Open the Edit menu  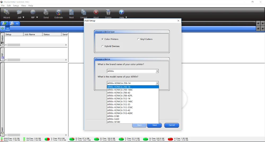click(x=9, y=6)
